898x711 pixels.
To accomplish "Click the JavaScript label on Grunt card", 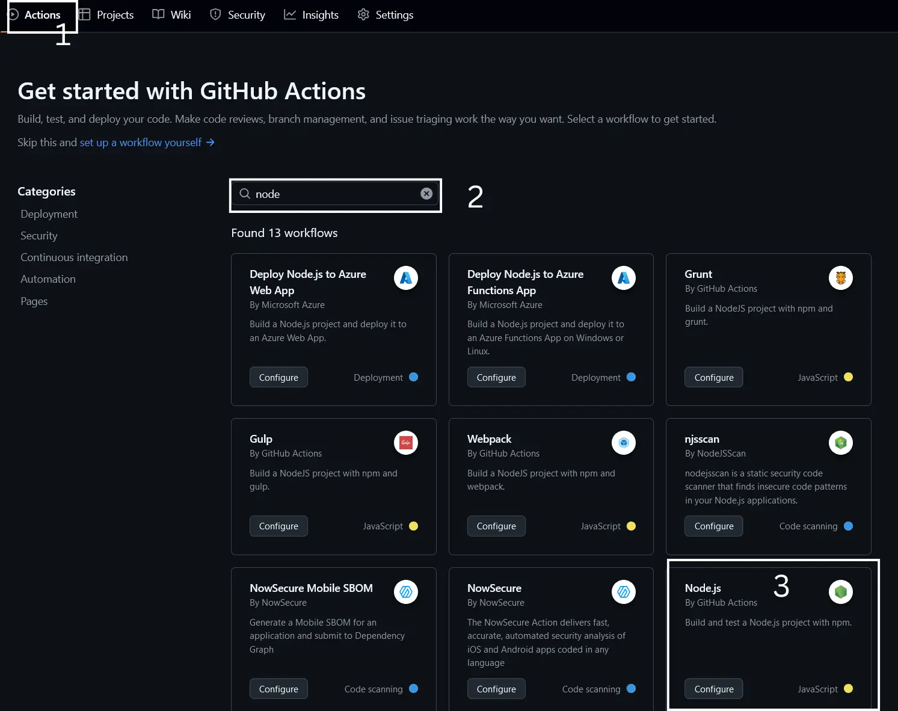I will [817, 377].
